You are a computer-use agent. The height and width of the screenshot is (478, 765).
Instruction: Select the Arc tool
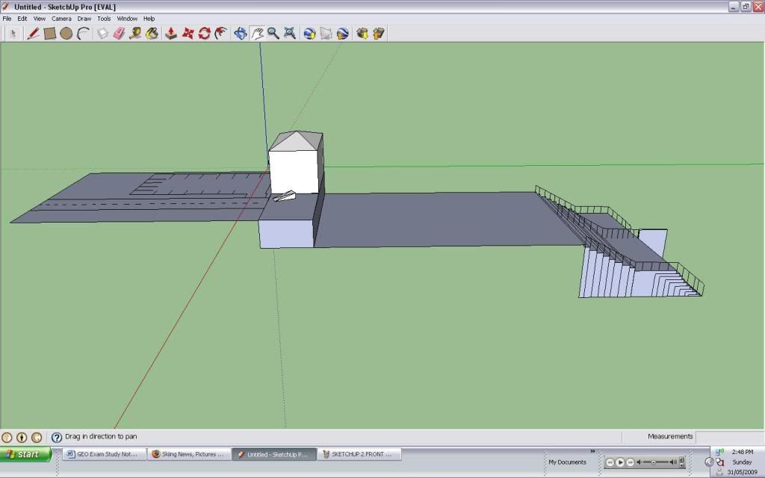(x=82, y=33)
